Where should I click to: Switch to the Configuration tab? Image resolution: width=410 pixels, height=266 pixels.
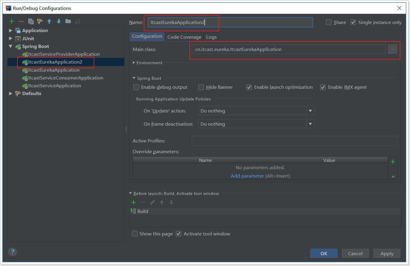tap(147, 36)
